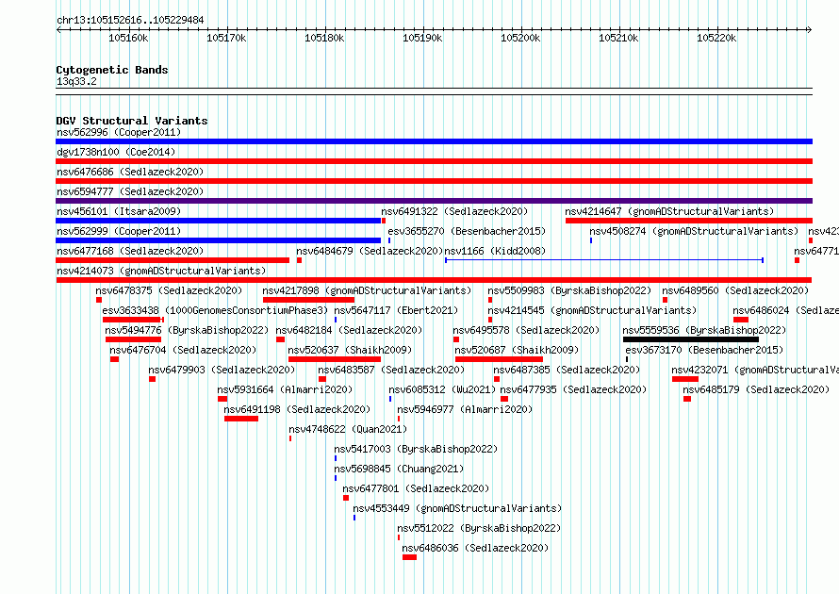This screenshot has height=594, width=839.
Task: Click nsv5417003 (ByrskaBishop2022) label
Action: click(416, 449)
